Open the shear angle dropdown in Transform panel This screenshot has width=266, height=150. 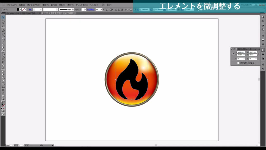pos(256,59)
